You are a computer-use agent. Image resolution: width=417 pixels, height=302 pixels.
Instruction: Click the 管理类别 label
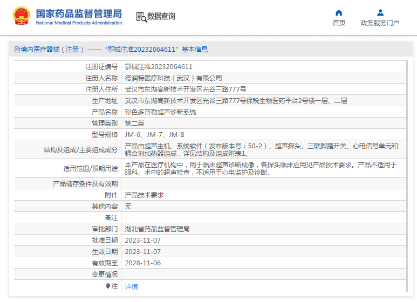coord(105,123)
